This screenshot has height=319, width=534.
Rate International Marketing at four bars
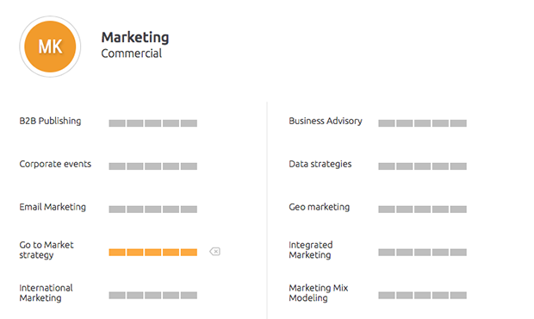point(171,295)
